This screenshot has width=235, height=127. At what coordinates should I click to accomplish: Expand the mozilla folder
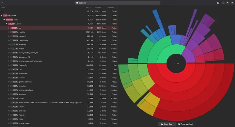click(x=9, y=32)
